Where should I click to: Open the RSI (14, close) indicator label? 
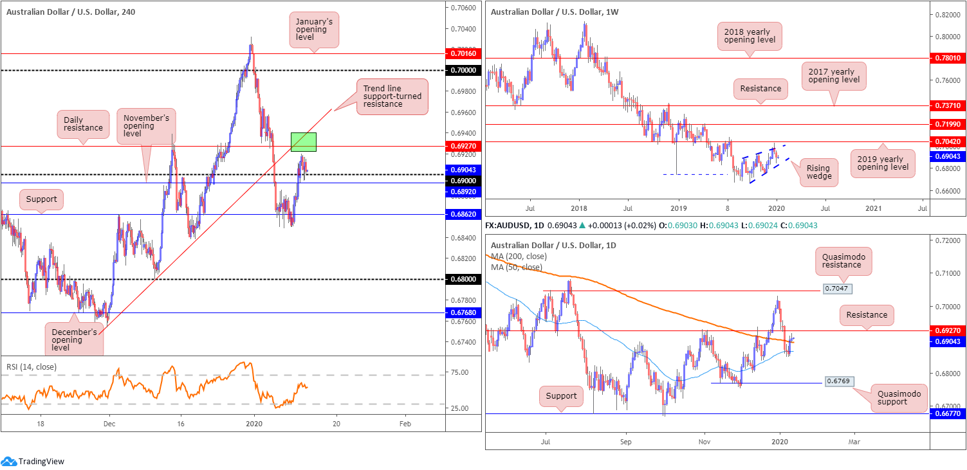point(32,367)
